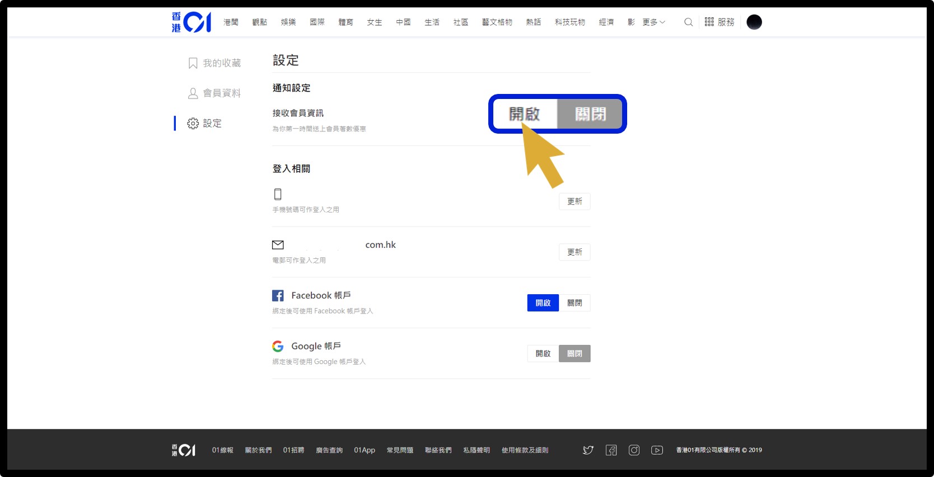Open the search magnifier icon
This screenshot has width=934, height=477.
tap(688, 22)
